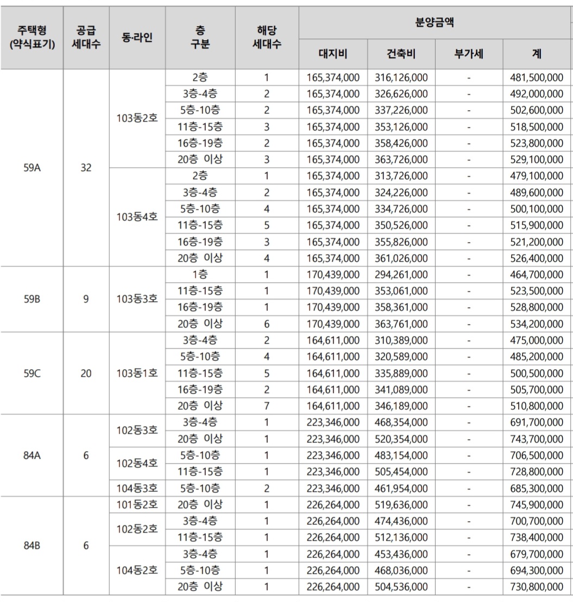Click the 103동1호 line cell
The width and height of the screenshot is (573, 602).
click(137, 373)
